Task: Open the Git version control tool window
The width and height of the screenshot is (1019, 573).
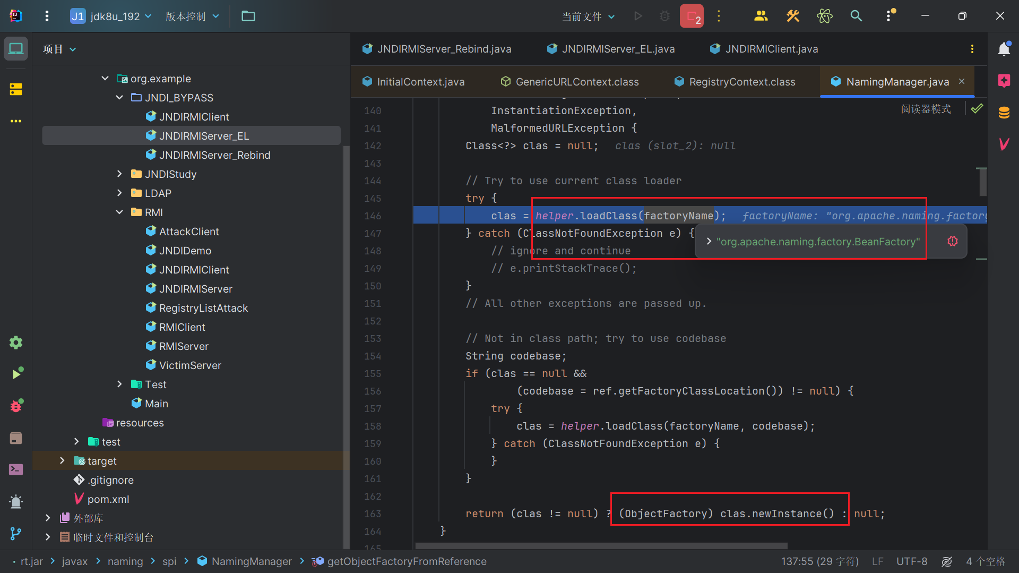Action: 16,533
